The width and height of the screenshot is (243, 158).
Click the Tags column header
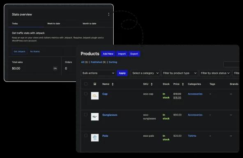[212, 84]
